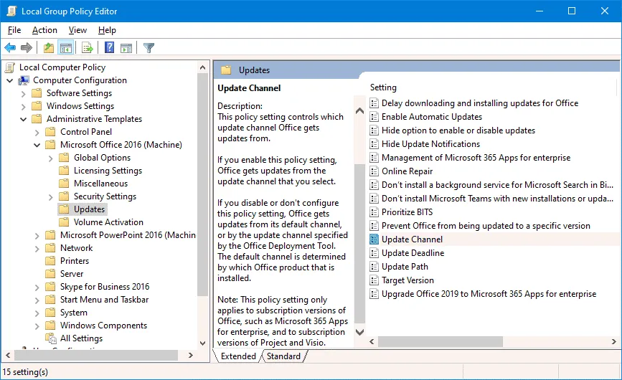Image resolution: width=622 pixels, height=380 pixels.
Task: Click the Update Channel policy setting icon
Action: pos(374,239)
